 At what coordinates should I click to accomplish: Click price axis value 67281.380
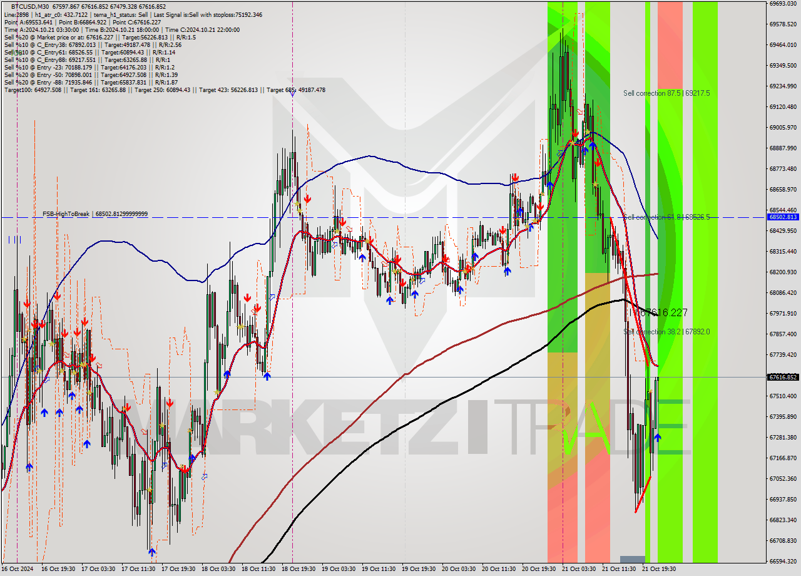782,437
